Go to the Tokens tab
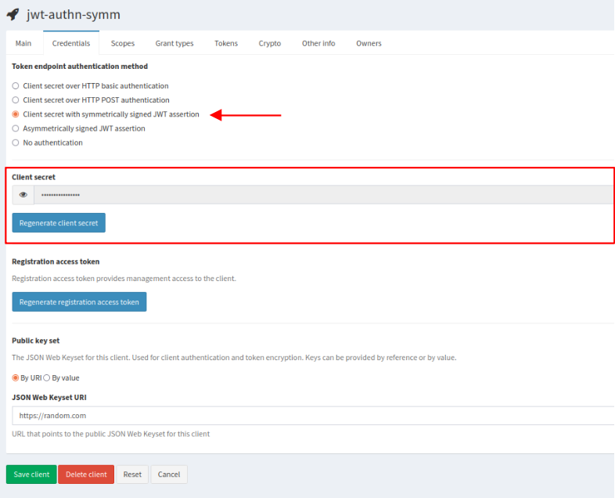The image size is (615, 498). (x=226, y=43)
